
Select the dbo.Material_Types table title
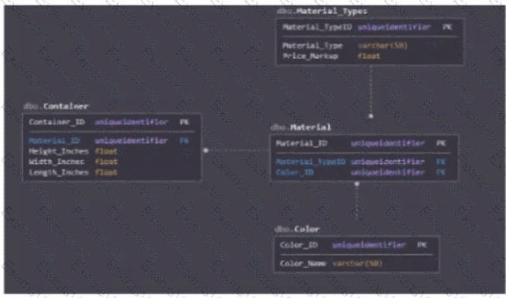tap(322, 12)
